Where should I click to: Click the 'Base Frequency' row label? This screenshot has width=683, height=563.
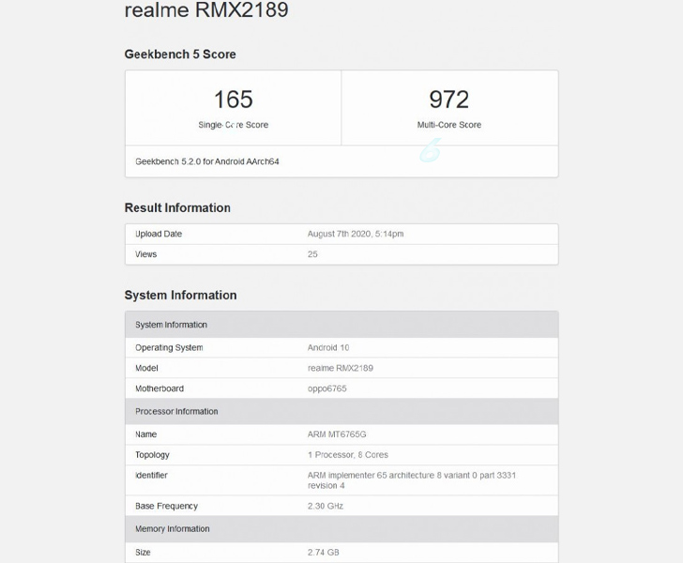pyautogui.click(x=166, y=506)
